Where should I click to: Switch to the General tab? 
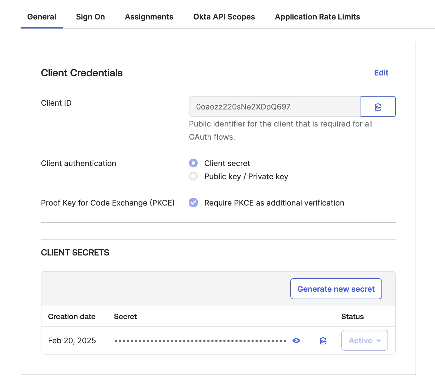pos(42,17)
